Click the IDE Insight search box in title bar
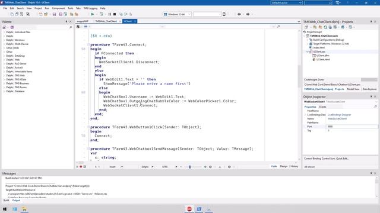 (x=318, y=2)
